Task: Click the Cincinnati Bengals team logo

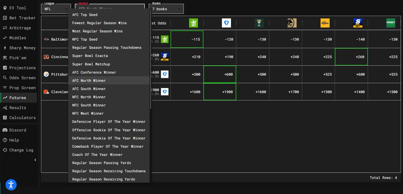Action: 46,57
